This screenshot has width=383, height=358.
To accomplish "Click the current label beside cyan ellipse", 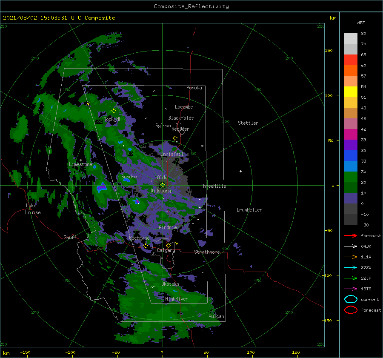I will 370,299.
